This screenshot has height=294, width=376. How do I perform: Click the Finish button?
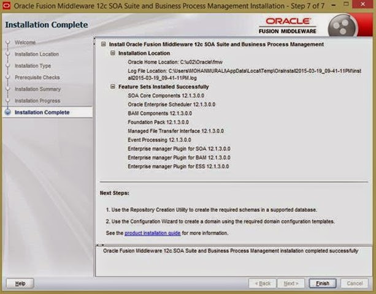323,284
